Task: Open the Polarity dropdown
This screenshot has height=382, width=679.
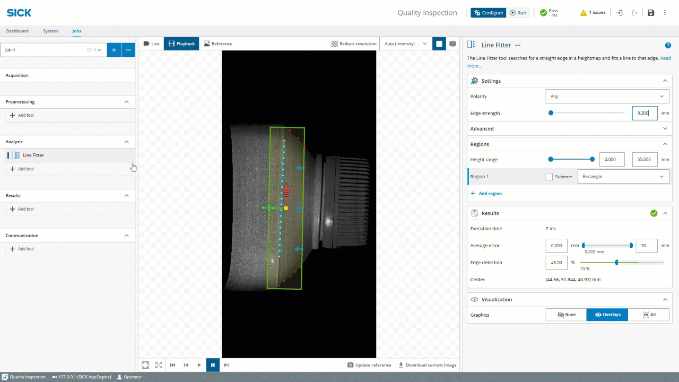Action: point(607,97)
